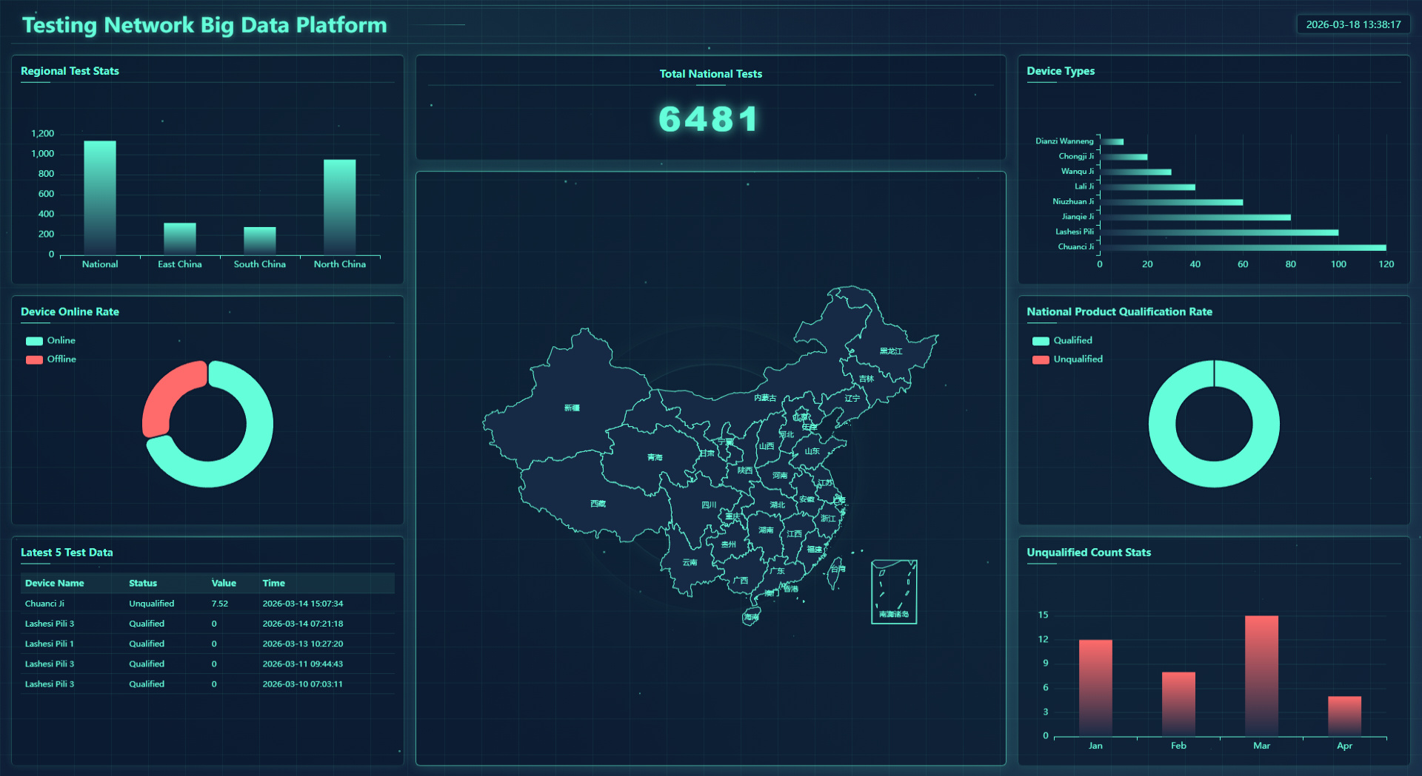The height and width of the screenshot is (776, 1422).
Task: Click the Lashesi Pili device bar
Action: point(1219,232)
